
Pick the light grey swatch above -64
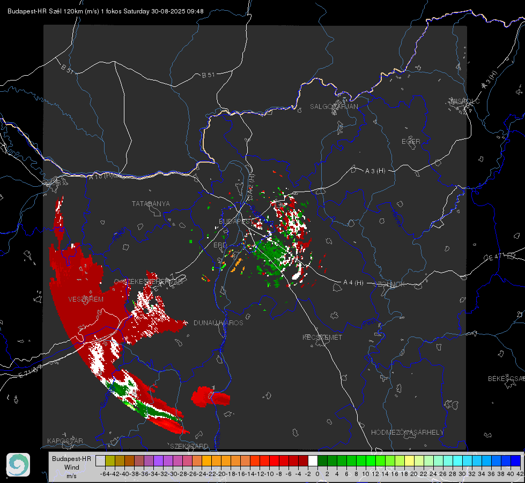pos(100,460)
